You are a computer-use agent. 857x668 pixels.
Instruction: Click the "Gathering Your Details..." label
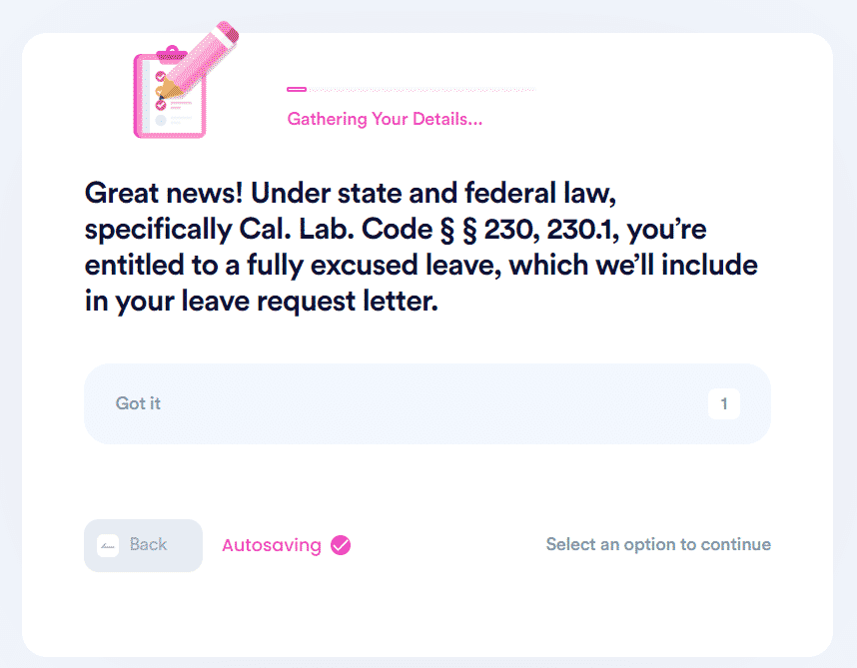[385, 119]
